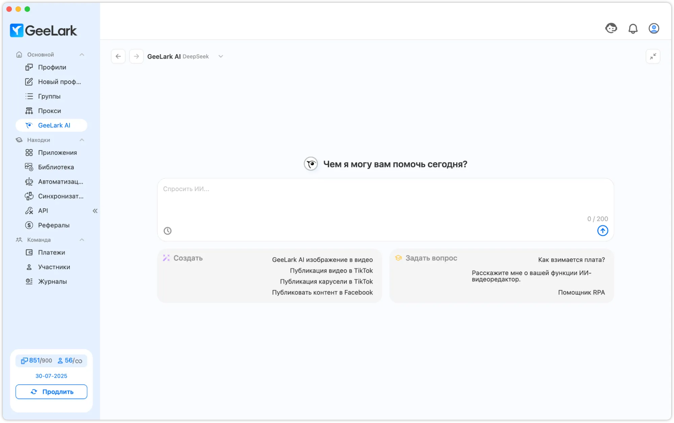Click the chat history clock icon
The width and height of the screenshot is (674, 423).
click(x=168, y=231)
